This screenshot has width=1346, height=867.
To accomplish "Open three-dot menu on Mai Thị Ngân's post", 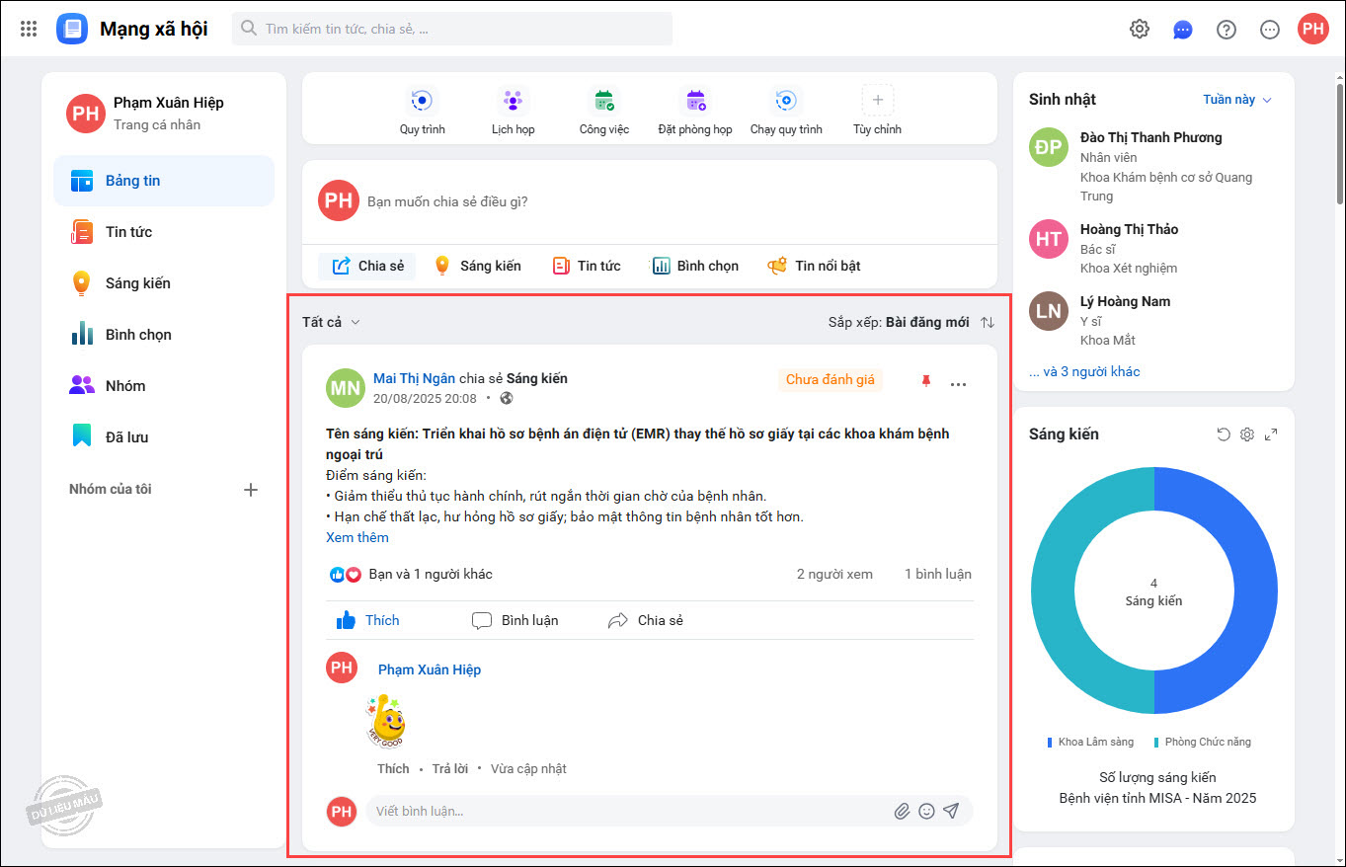I will click(958, 384).
